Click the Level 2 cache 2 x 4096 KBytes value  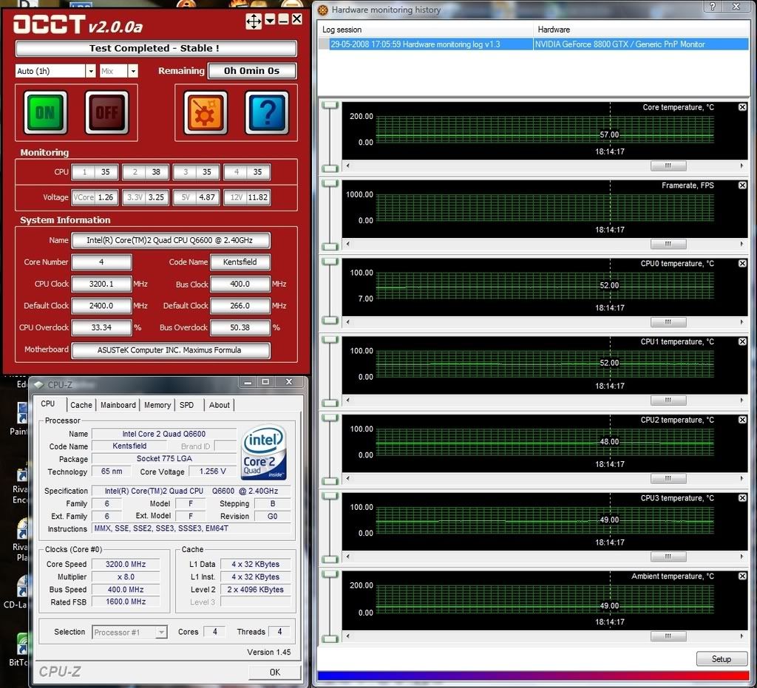pos(255,589)
